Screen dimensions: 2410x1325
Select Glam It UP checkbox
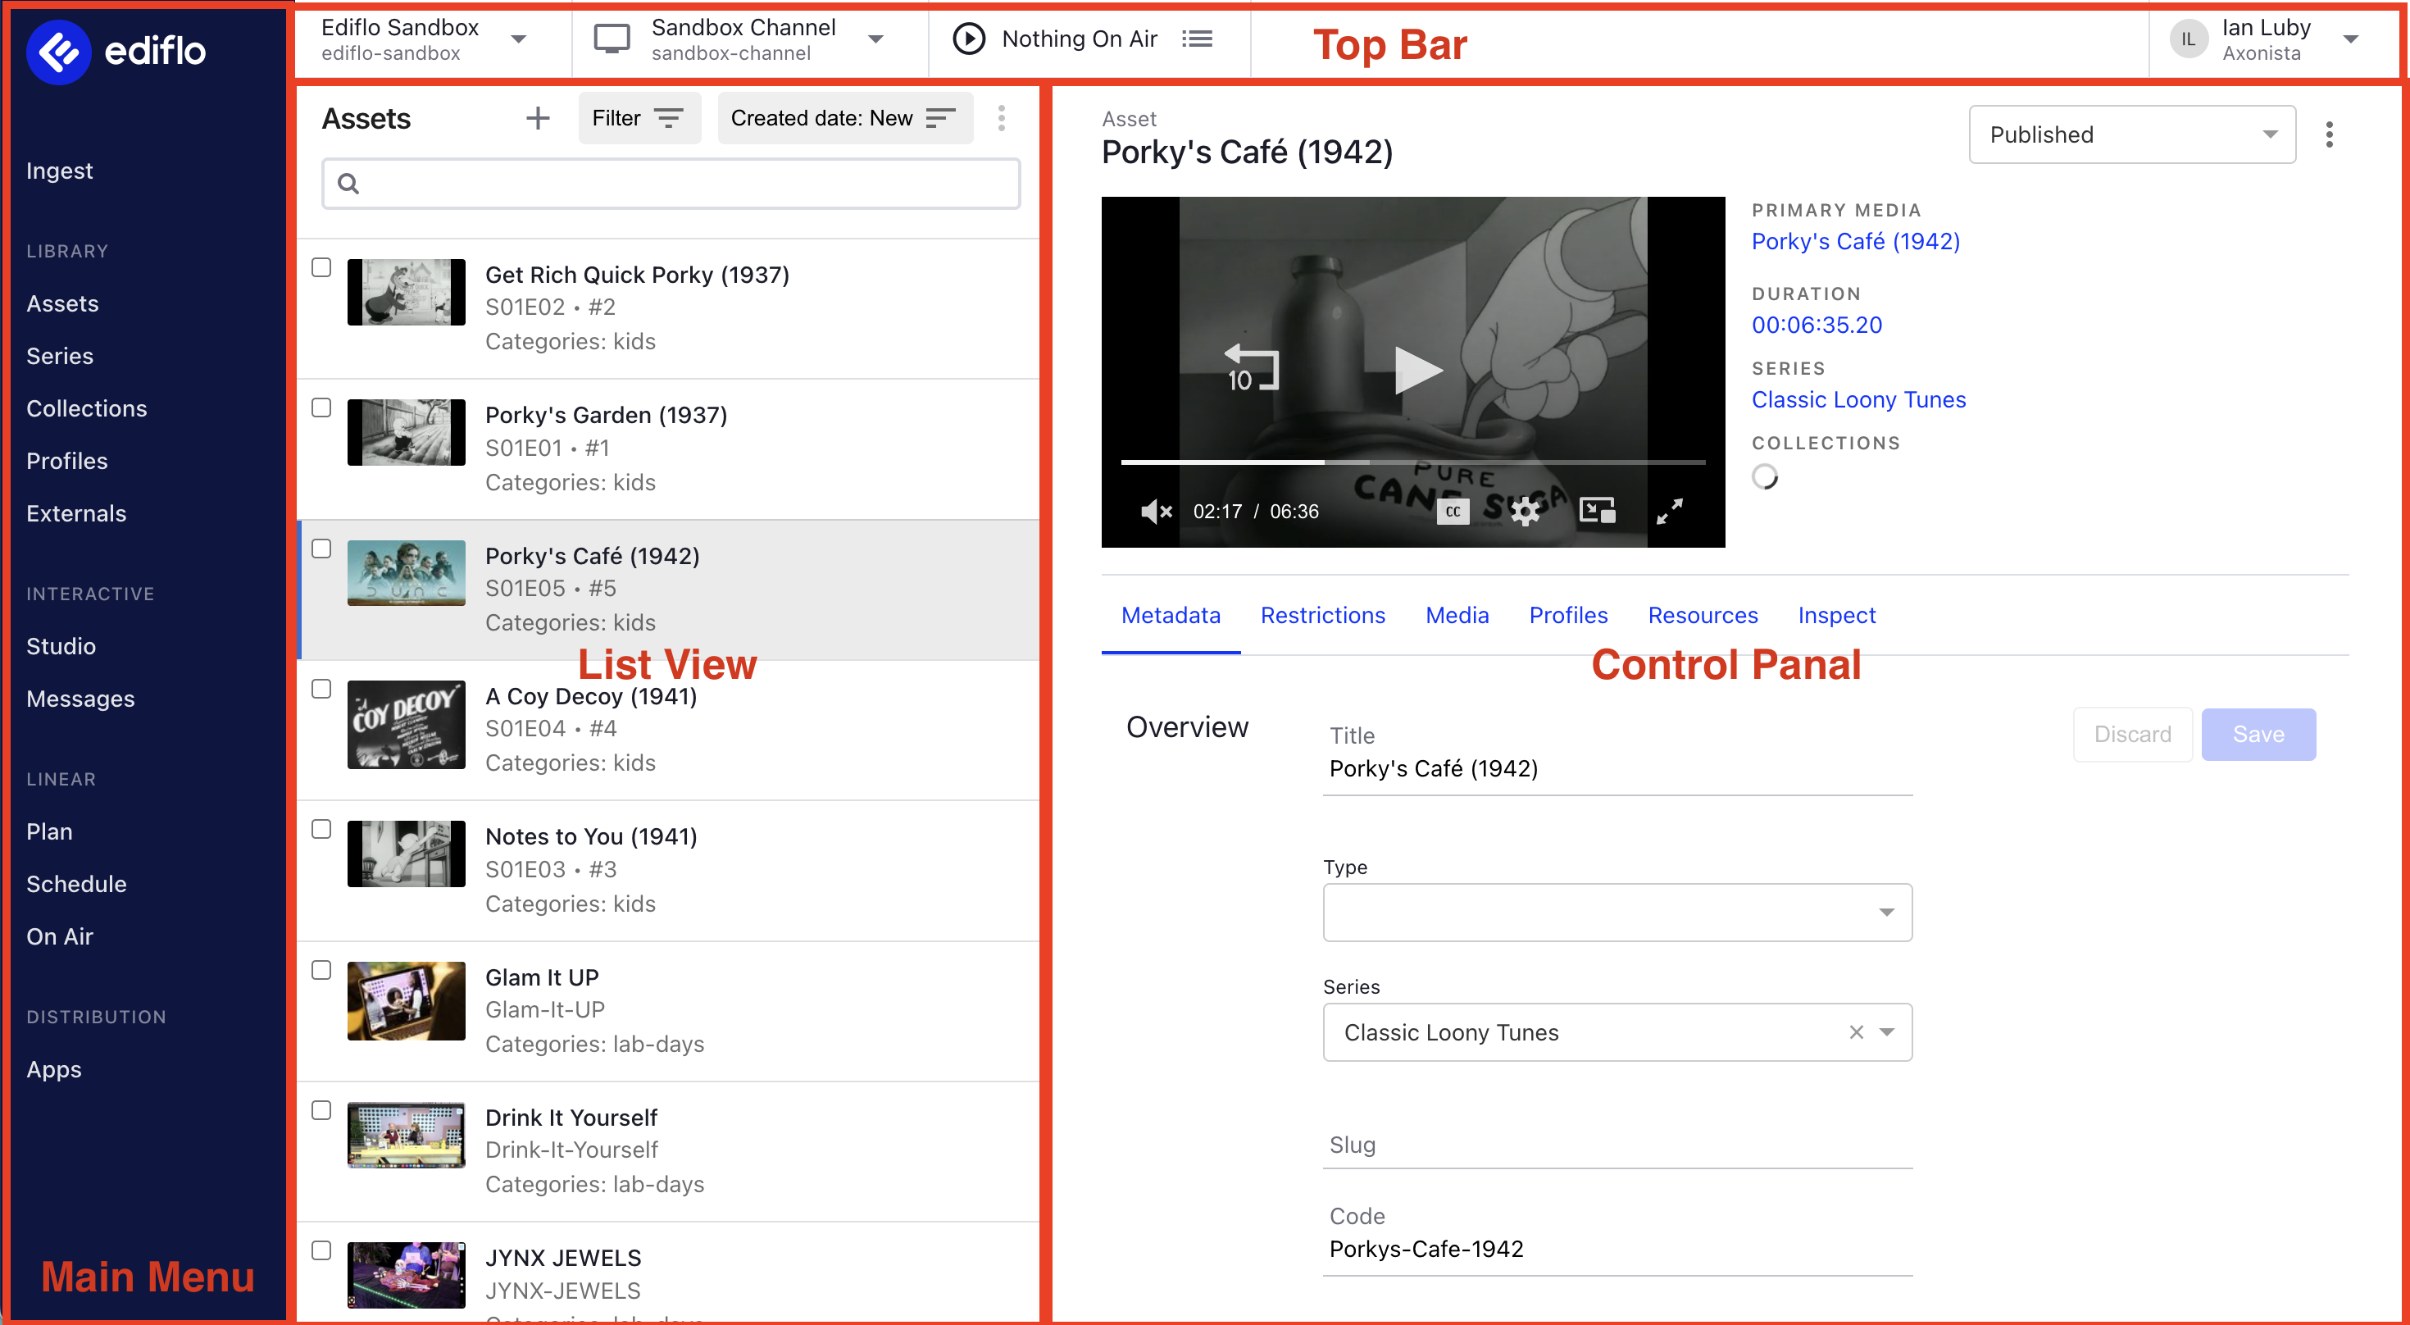pyautogui.click(x=321, y=970)
